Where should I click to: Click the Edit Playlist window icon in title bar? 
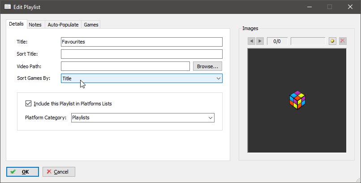coord(7,7)
